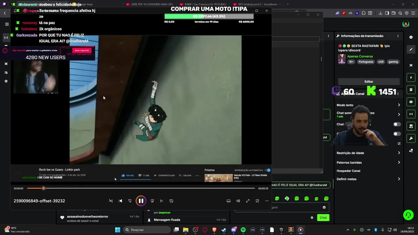Toggle shuffle in the media player
The height and width of the screenshot is (235, 418).
pos(111,201)
